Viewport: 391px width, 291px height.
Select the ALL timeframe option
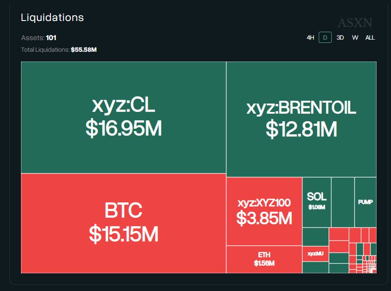(370, 38)
